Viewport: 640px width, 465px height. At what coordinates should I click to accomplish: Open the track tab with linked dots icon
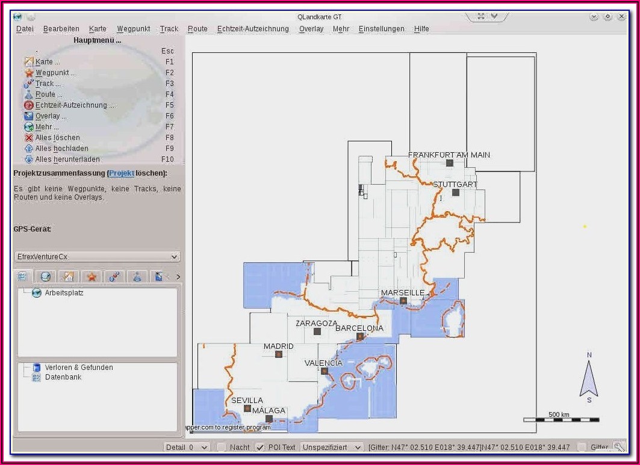pyautogui.click(x=114, y=277)
